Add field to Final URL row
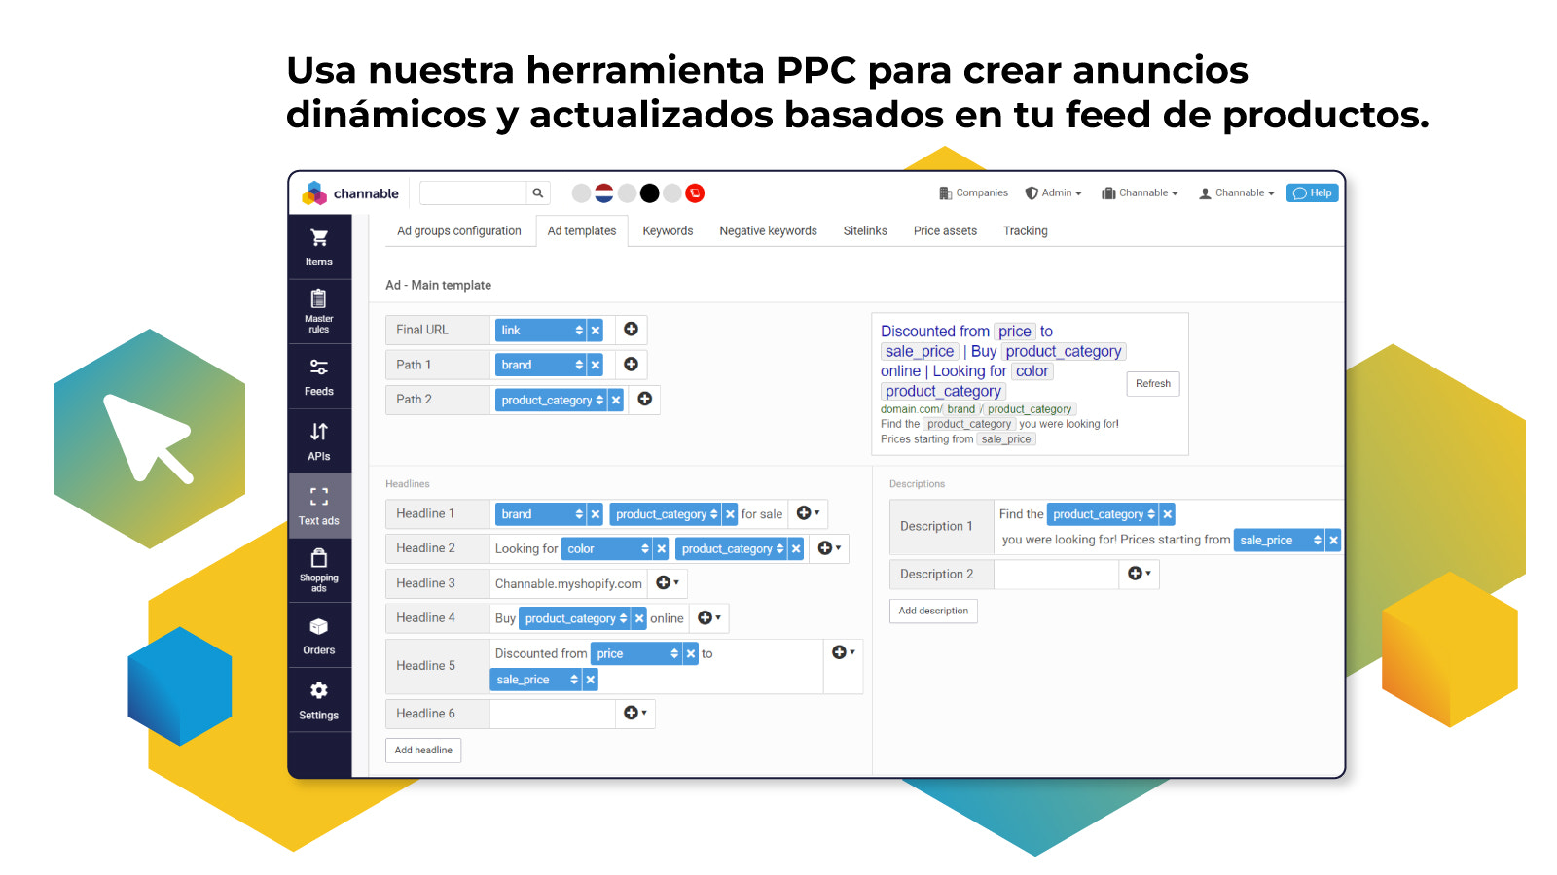This screenshot has height=875, width=1557. [631, 330]
